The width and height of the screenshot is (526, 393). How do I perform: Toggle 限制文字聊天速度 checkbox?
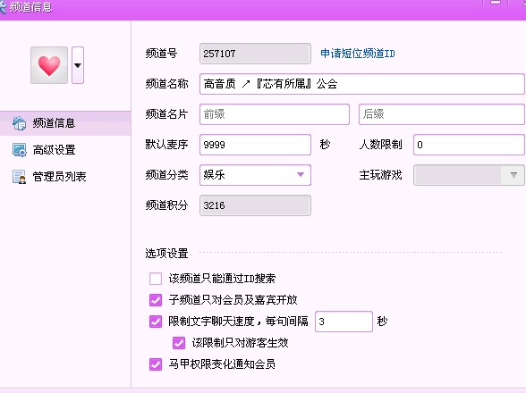pyautogui.click(x=156, y=322)
